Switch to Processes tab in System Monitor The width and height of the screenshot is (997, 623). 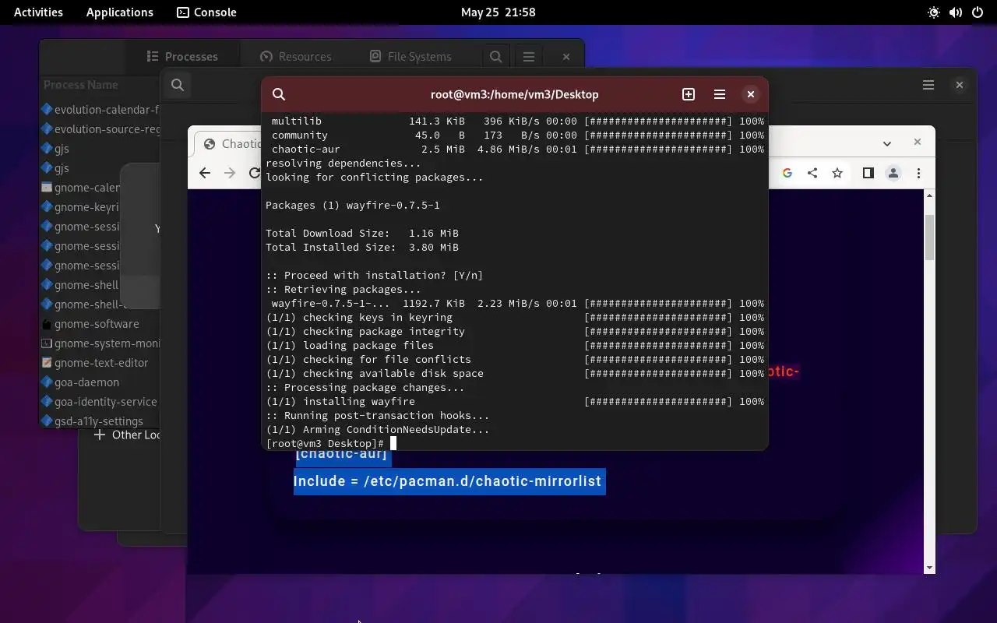182,57
